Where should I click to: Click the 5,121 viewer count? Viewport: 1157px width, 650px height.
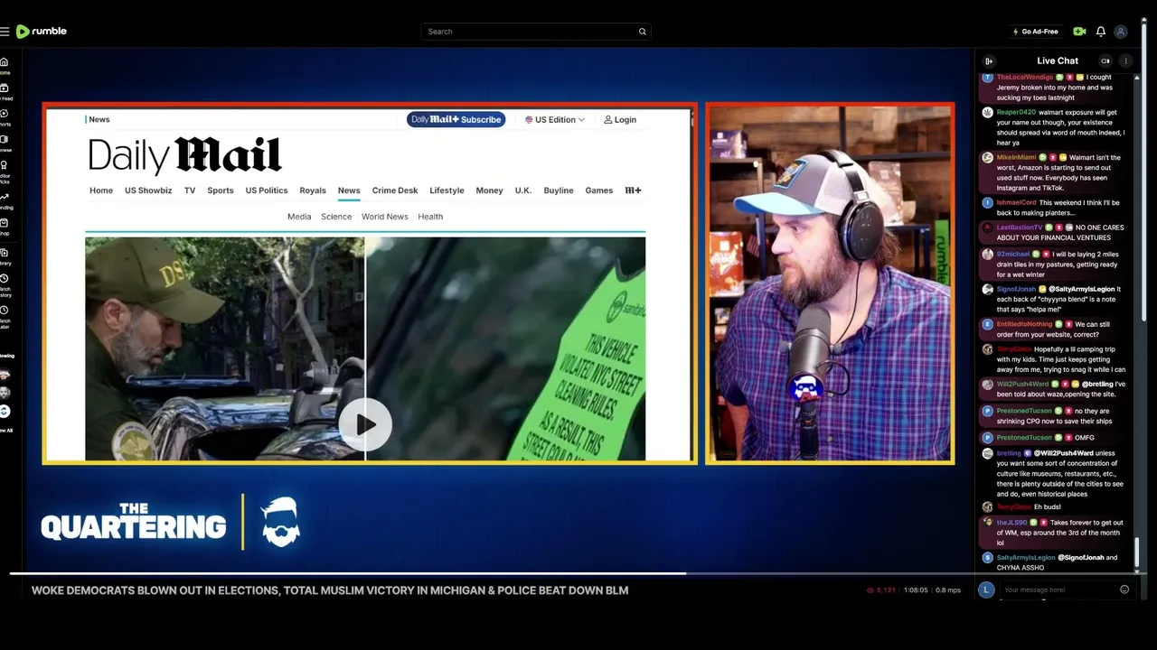click(881, 590)
